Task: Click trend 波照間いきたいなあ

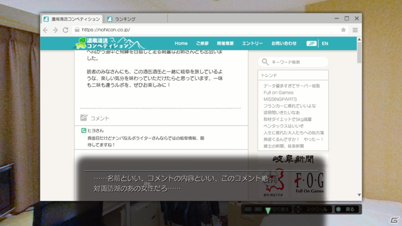Action: click(281, 112)
